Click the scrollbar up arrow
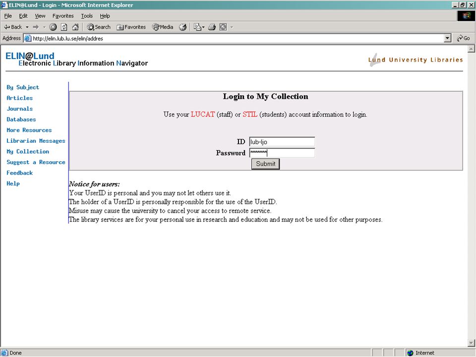This screenshot has width=476, height=357. (x=471, y=49)
